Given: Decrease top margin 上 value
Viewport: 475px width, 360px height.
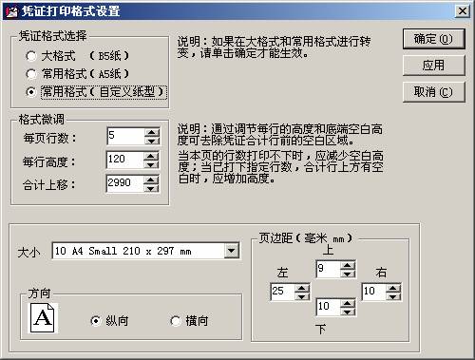Looking at the screenshot, I should point(348,274).
